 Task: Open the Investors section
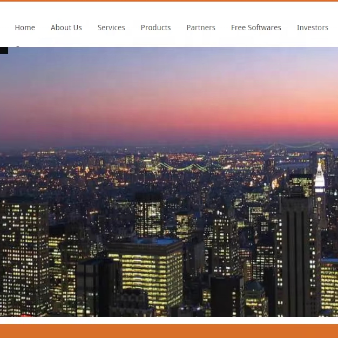pos(312,28)
